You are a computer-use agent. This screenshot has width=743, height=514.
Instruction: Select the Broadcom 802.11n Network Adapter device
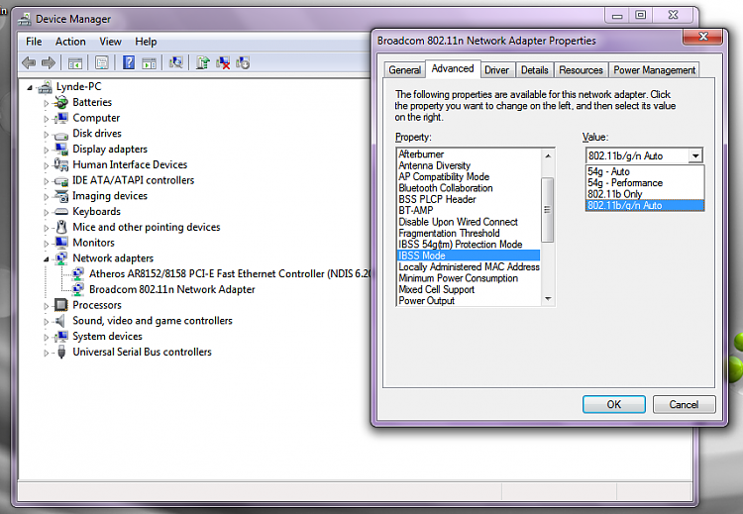[x=171, y=289]
